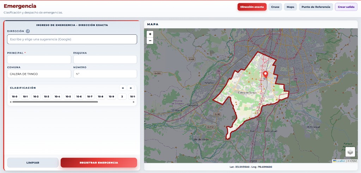361x173 pixels.
Task: Select classification 10-5
Action: [68, 97]
